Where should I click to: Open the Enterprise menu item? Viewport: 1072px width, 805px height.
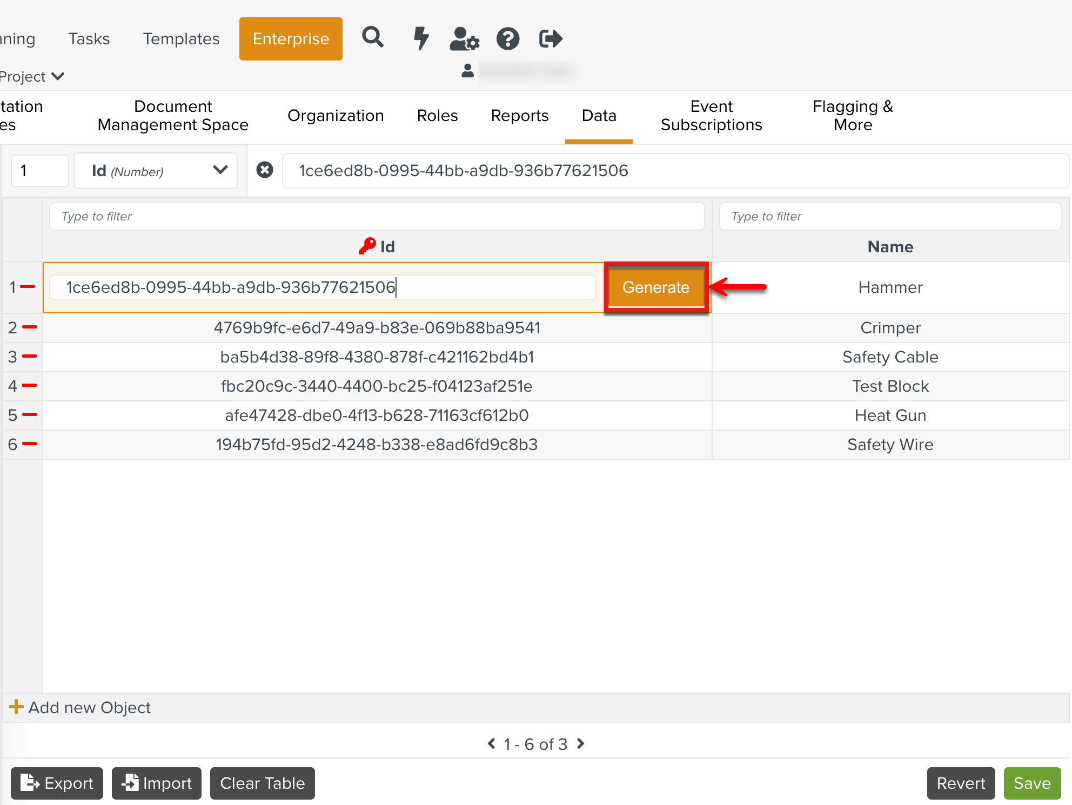coord(291,39)
